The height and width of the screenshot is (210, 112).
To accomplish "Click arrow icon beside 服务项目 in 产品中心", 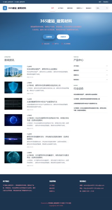I will (x=107, y=71).
